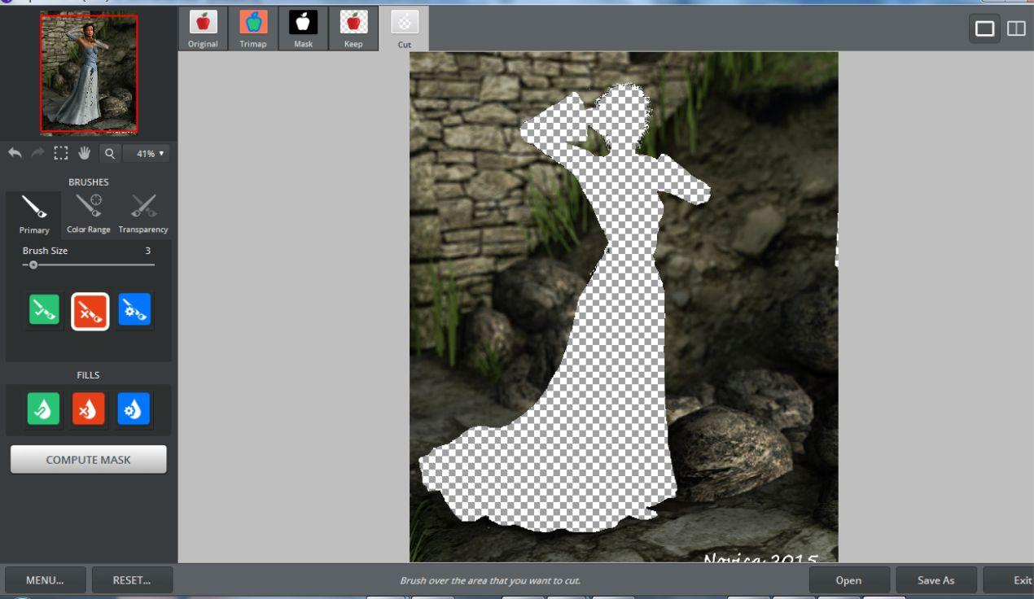Switch to the Keep view tab
The image size is (1034, 599).
tap(353, 29)
